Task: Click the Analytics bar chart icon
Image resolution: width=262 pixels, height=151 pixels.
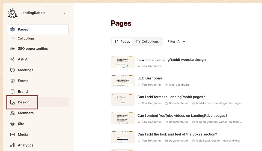Action: pos(13,145)
